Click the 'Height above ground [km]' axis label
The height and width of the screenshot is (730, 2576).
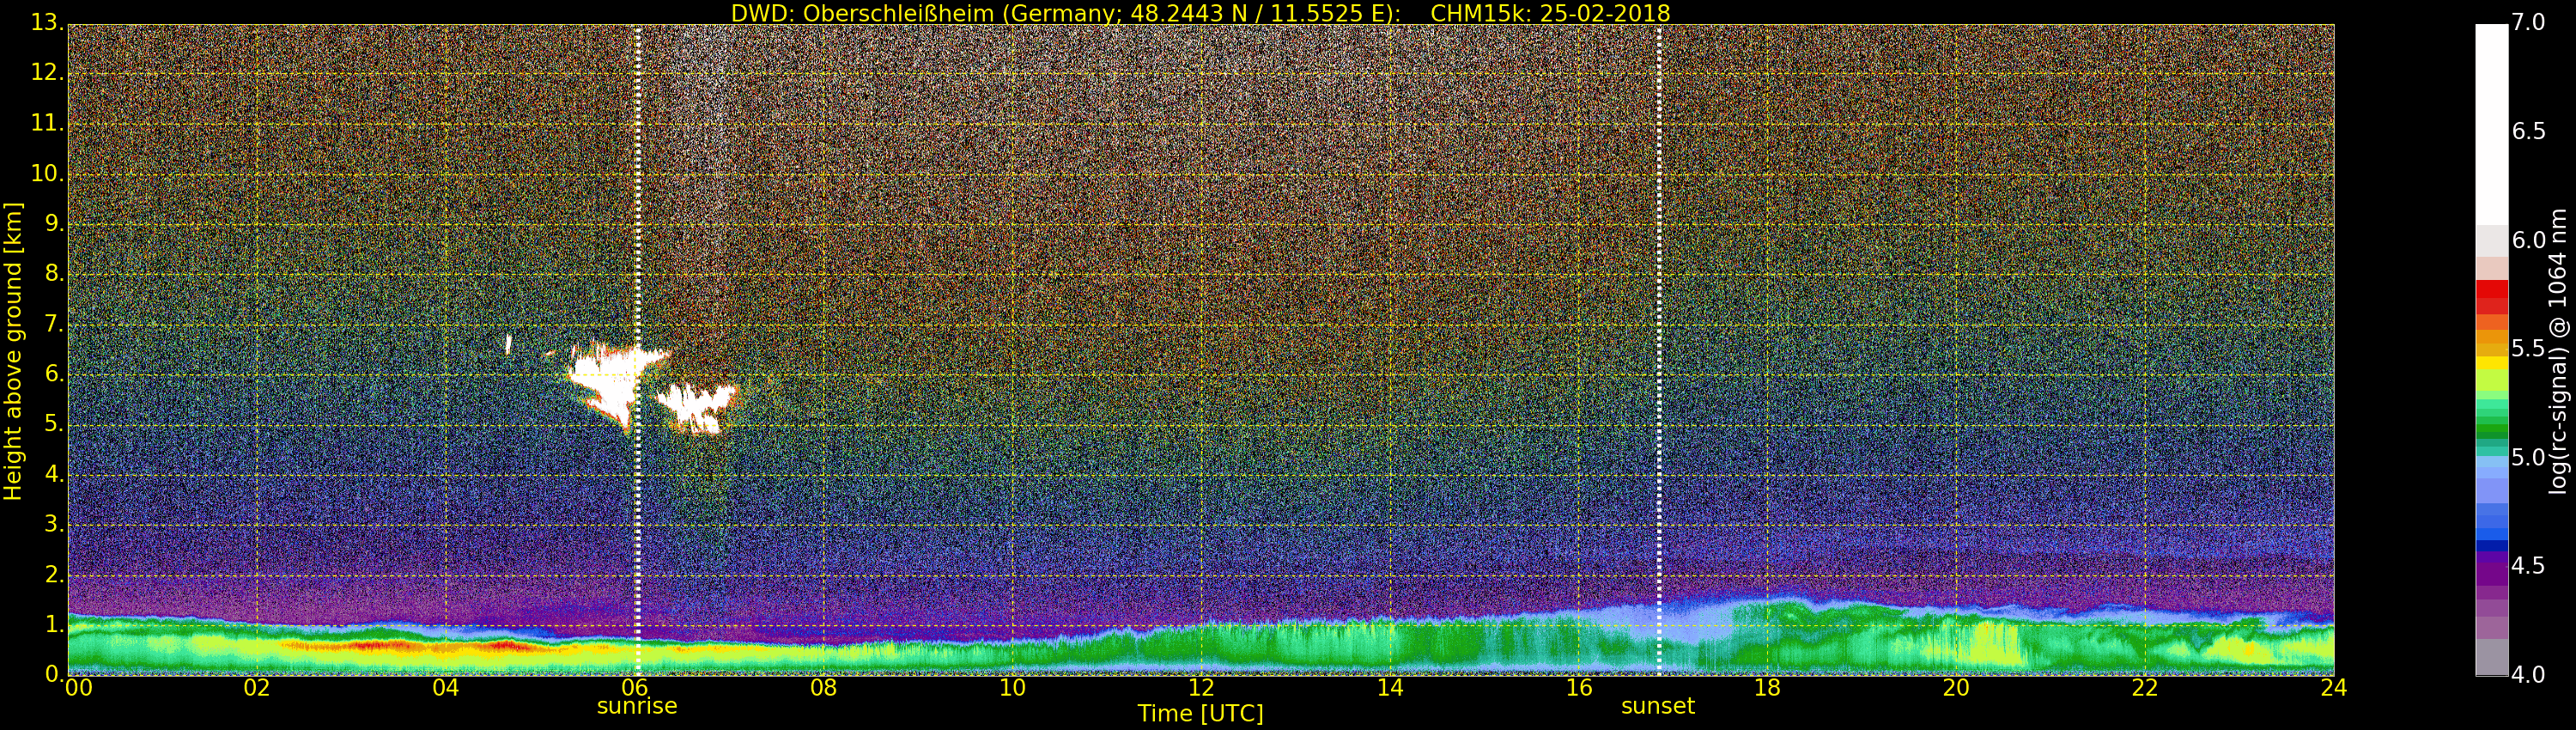point(13,350)
